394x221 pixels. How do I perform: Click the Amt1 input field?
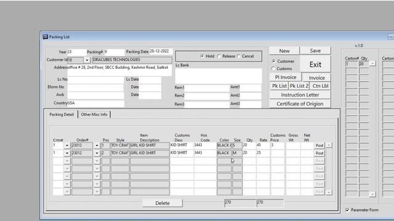[251, 88]
